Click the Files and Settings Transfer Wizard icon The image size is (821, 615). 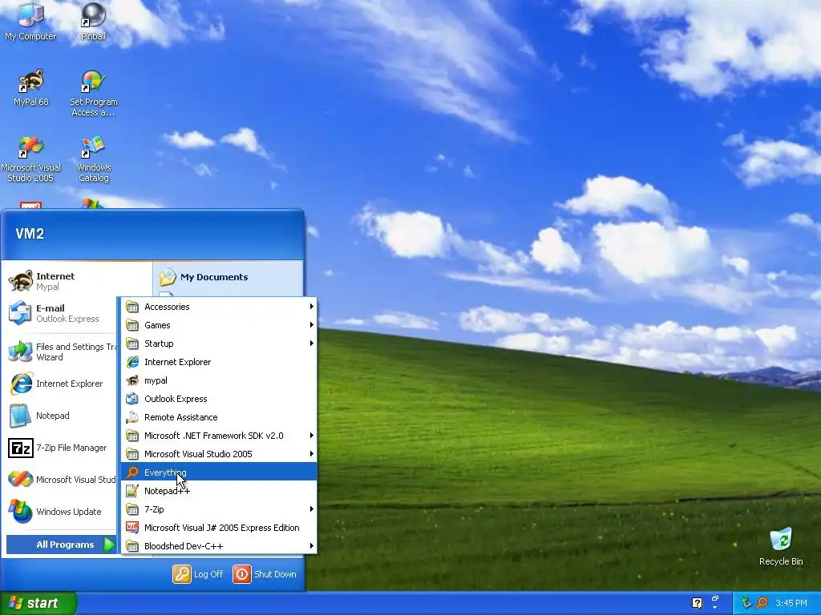20,352
